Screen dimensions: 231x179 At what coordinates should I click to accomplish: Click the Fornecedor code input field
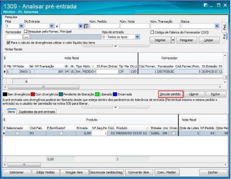point(14,37)
